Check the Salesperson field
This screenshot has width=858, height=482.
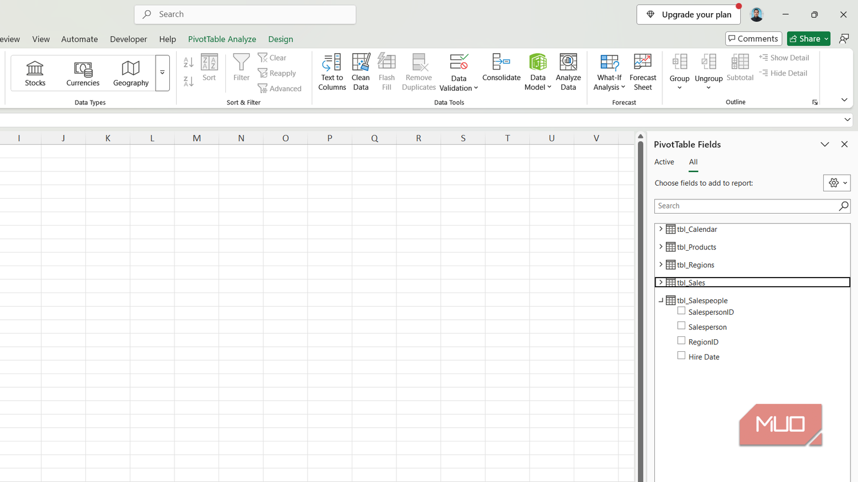681,326
